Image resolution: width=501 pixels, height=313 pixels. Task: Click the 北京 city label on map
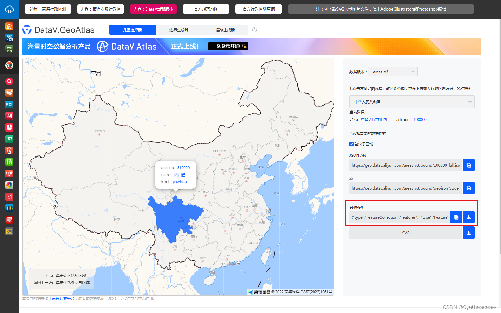tap(243, 157)
